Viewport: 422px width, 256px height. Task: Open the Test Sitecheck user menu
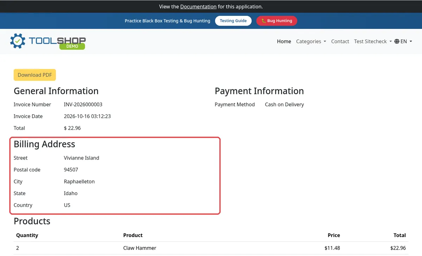pyautogui.click(x=373, y=42)
